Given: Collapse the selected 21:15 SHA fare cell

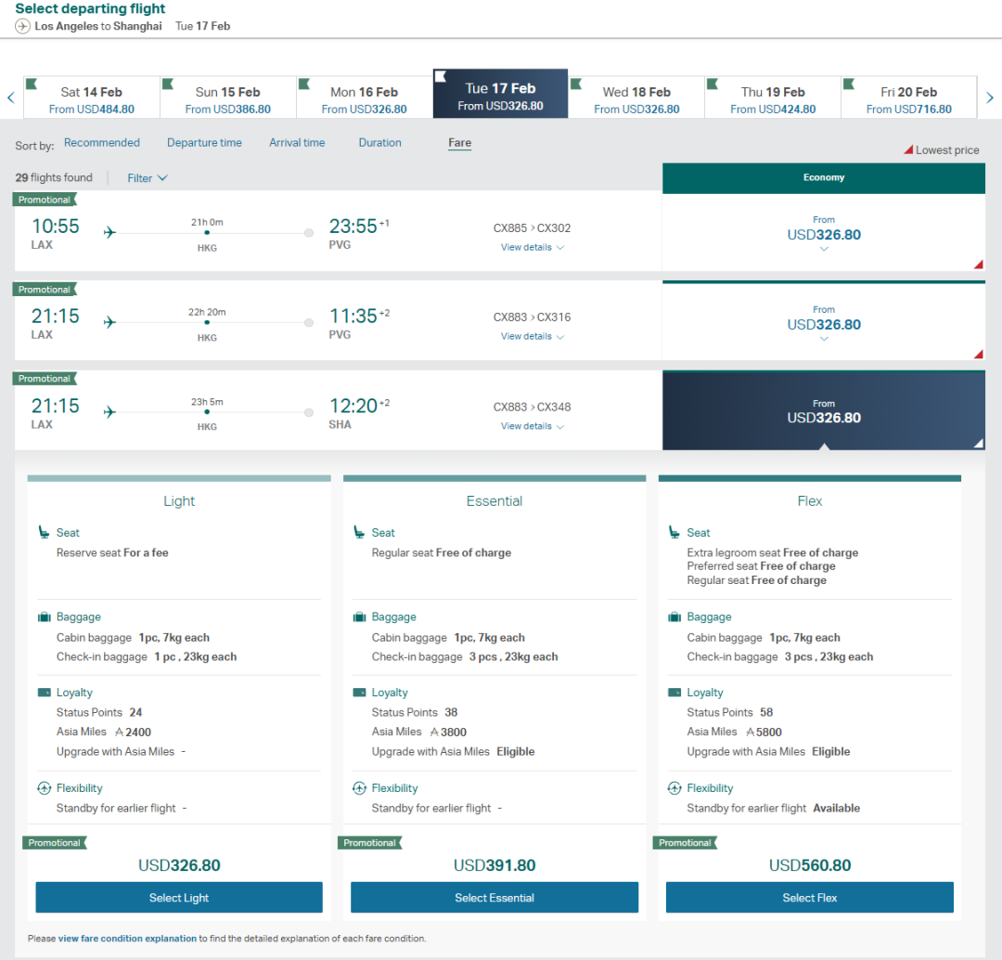Looking at the screenshot, I should 823,411.
